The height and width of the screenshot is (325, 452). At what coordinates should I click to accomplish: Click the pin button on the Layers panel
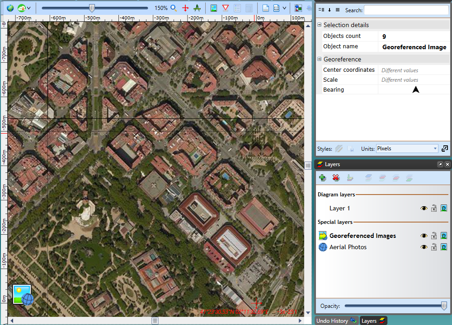pyautogui.click(x=440, y=164)
